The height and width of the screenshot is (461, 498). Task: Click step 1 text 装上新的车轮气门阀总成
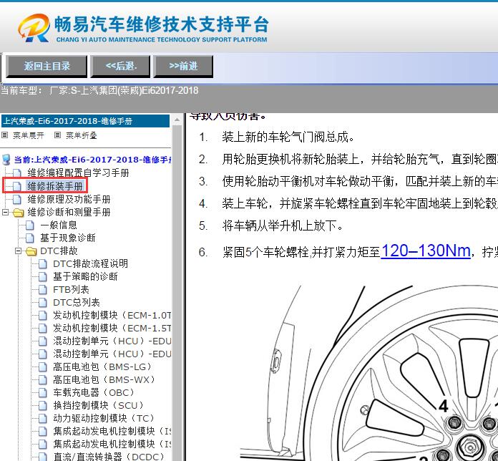(288, 137)
